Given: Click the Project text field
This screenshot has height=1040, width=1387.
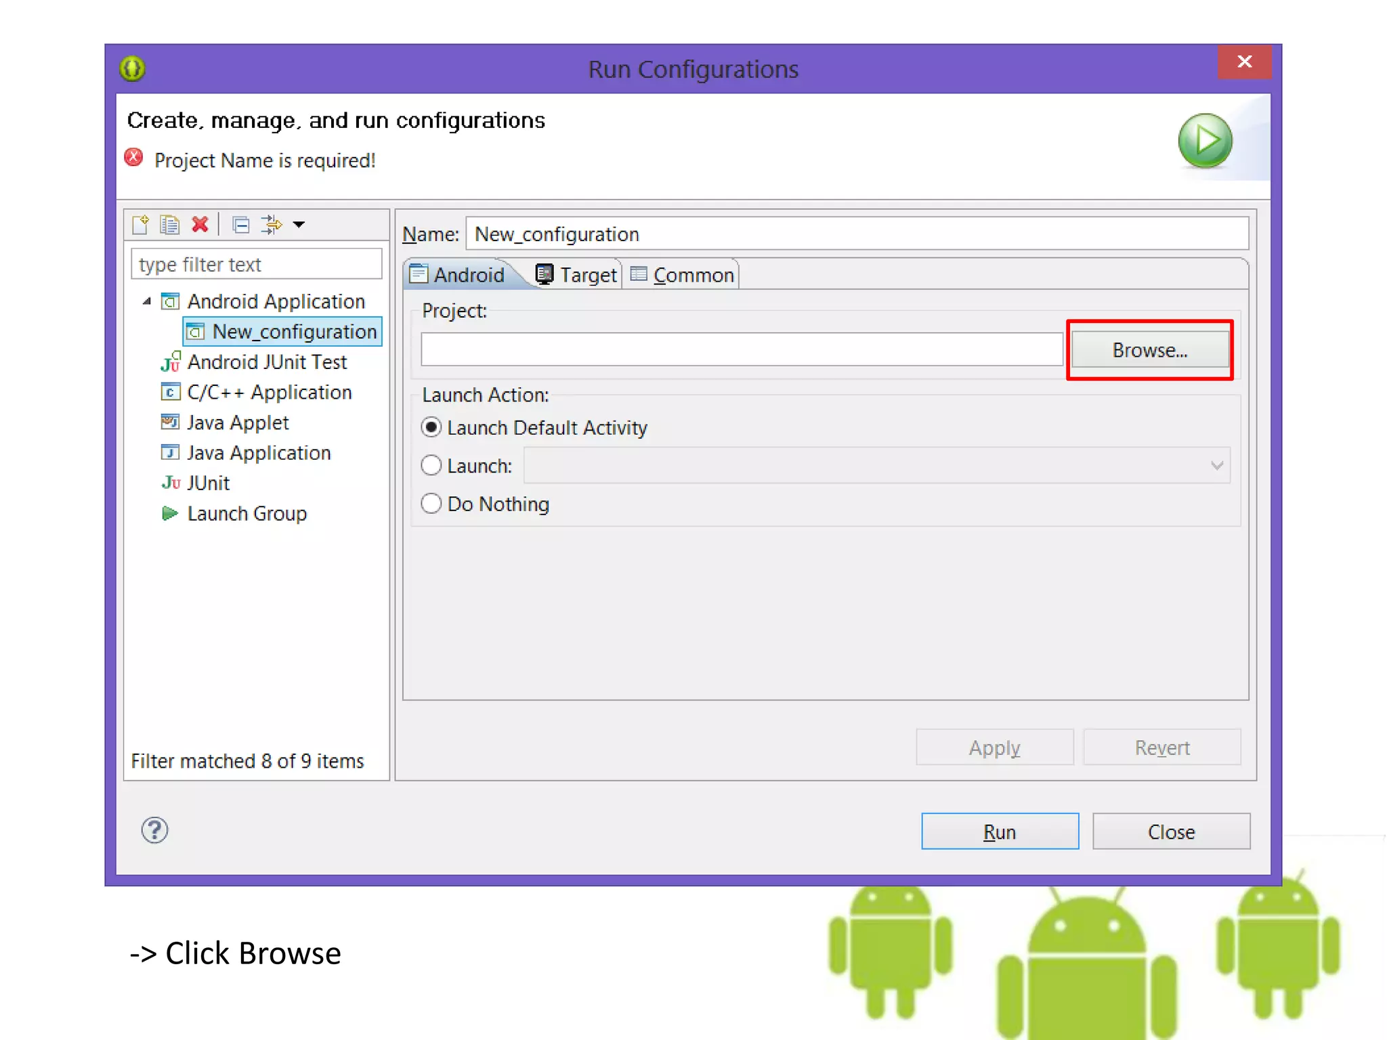Looking at the screenshot, I should 741,350.
